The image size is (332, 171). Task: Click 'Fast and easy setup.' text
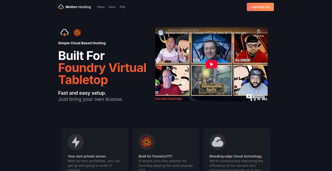pos(82,93)
